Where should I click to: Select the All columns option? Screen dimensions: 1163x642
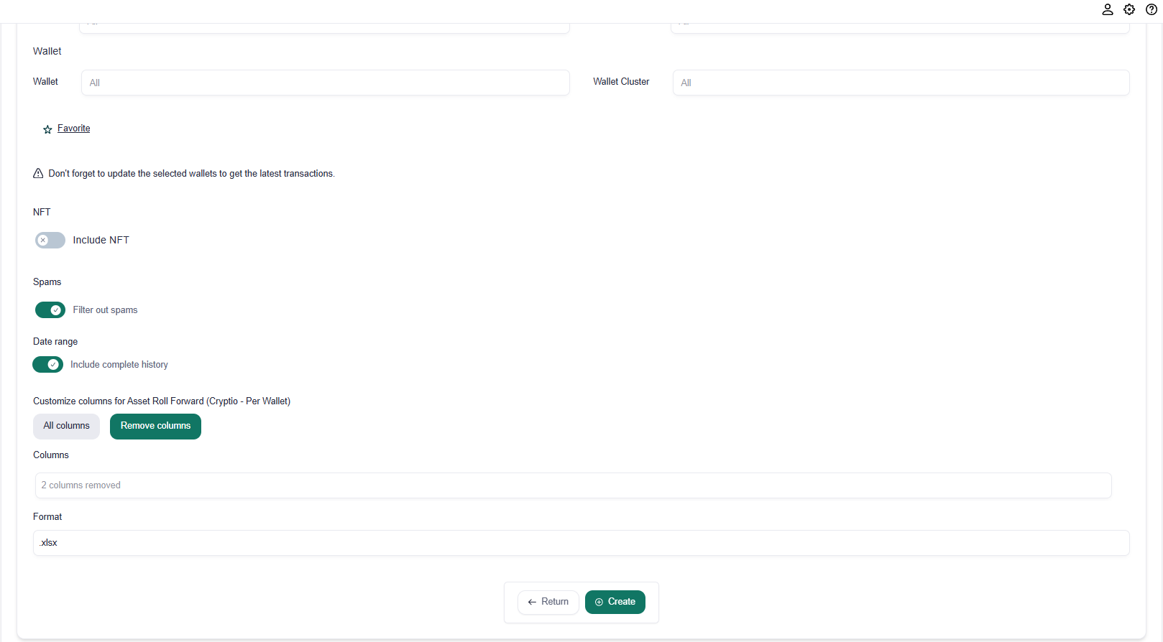(66, 427)
